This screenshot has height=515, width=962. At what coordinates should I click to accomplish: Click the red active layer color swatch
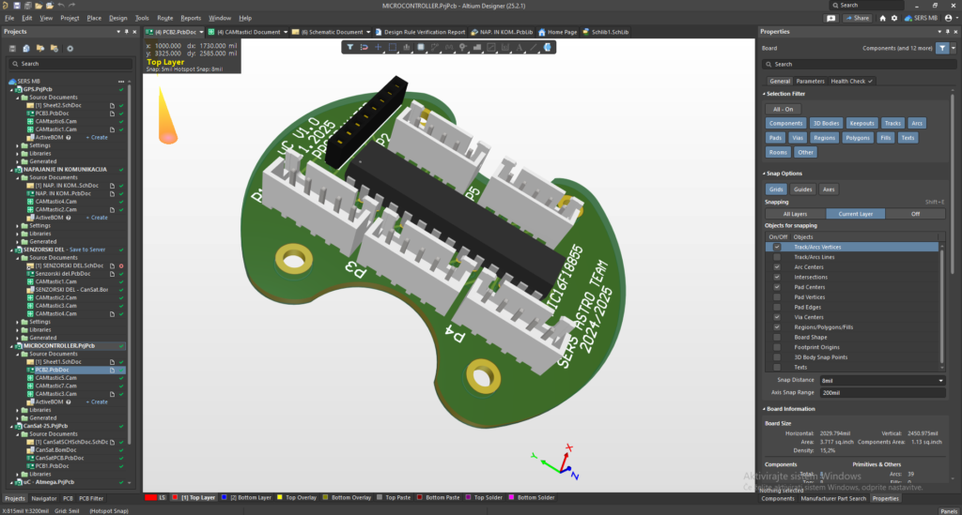(x=151, y=497)
